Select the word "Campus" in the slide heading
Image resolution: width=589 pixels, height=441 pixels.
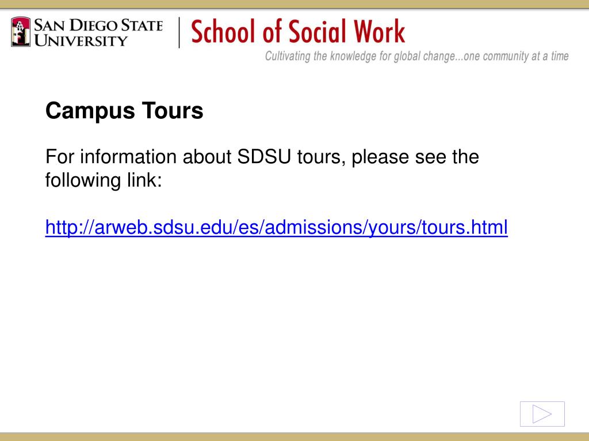tap(90, 111)
